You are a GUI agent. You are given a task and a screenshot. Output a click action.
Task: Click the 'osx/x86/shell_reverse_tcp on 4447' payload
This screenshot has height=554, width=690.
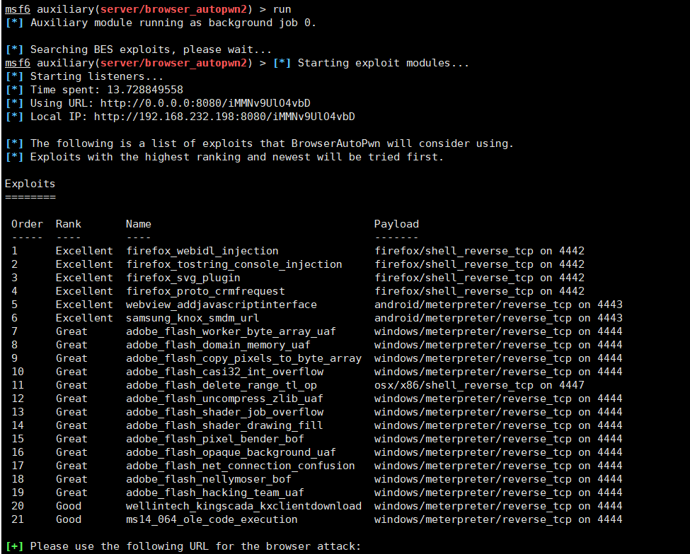479,385
